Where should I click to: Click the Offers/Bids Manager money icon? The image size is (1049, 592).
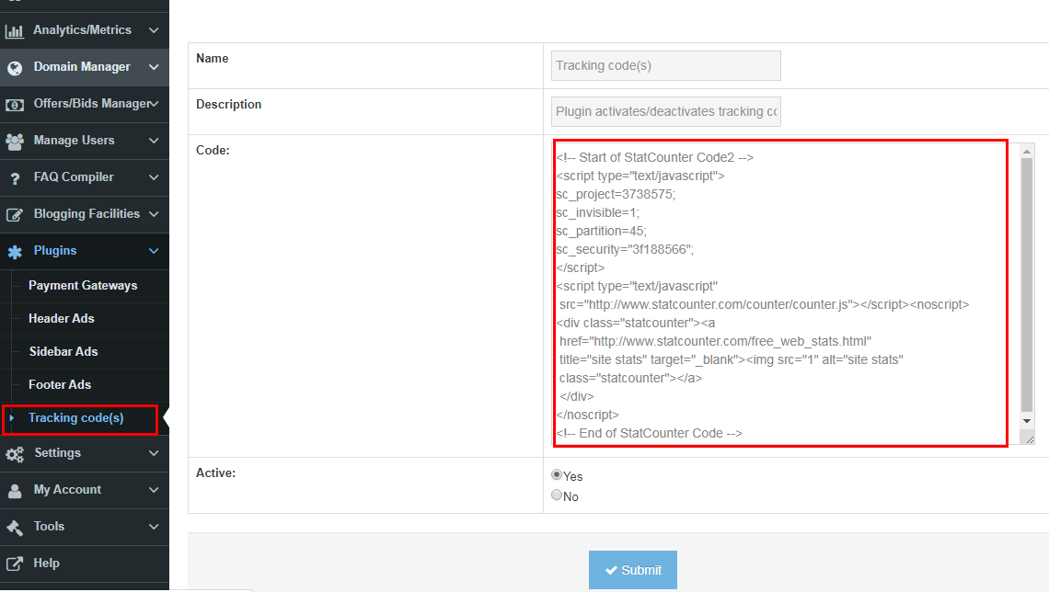tap(15, 105)
